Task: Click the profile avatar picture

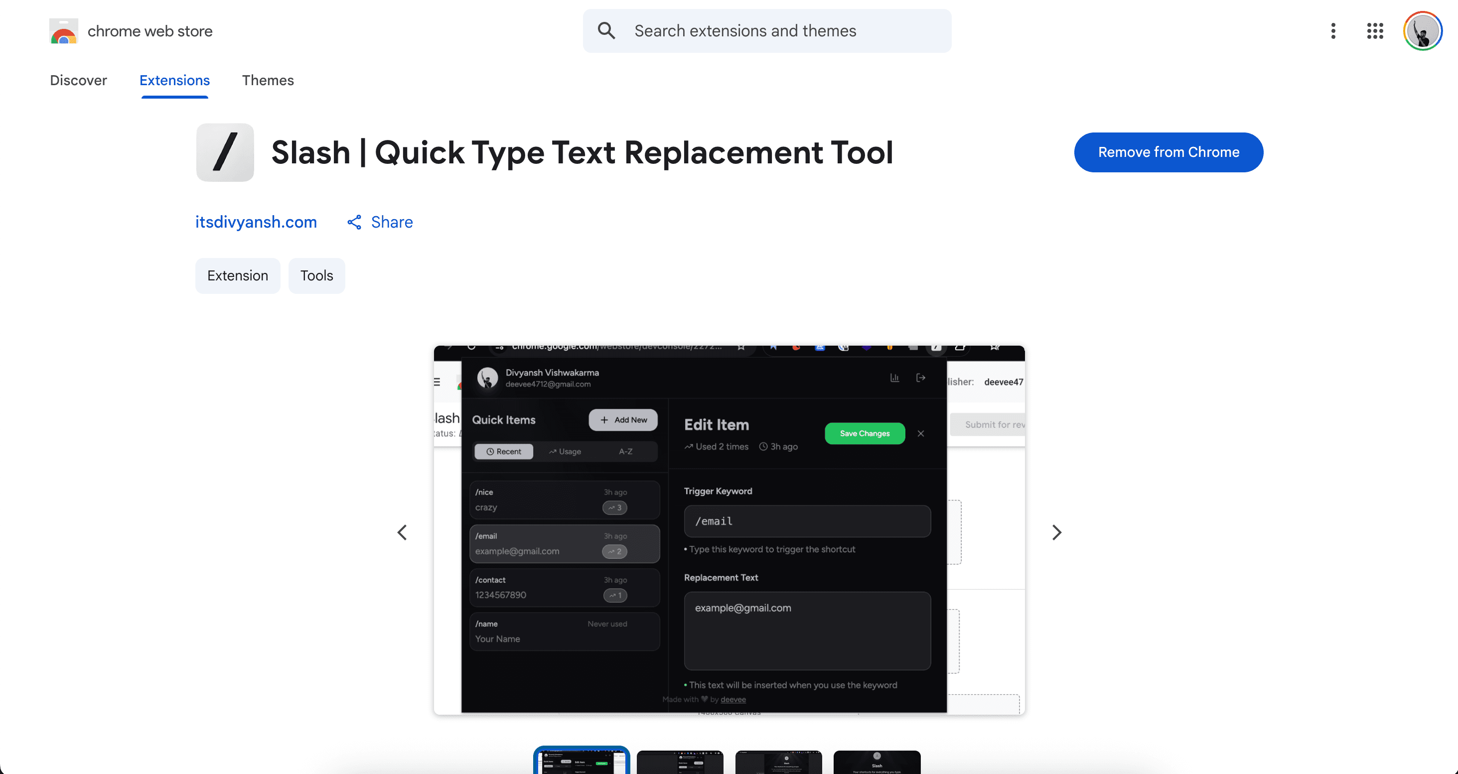Action: coord(1422,31)
